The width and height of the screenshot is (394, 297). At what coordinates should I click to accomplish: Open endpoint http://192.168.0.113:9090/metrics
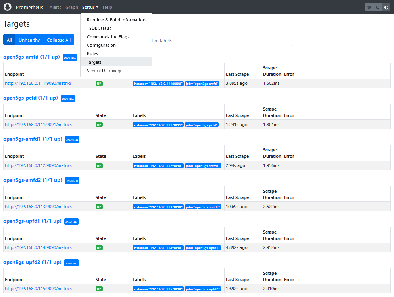(x=38, y=207)
